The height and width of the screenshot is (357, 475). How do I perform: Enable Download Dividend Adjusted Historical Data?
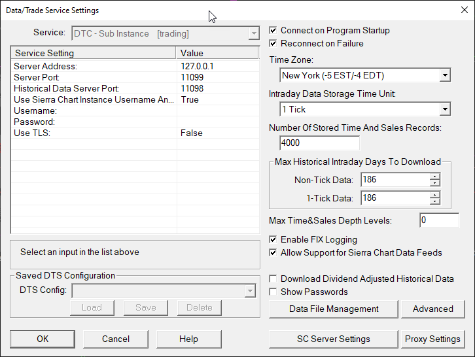pyautogui.click(x=273, y=279)
